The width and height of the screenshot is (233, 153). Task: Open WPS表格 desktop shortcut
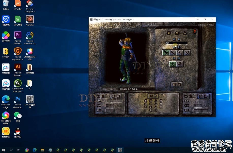18,21
